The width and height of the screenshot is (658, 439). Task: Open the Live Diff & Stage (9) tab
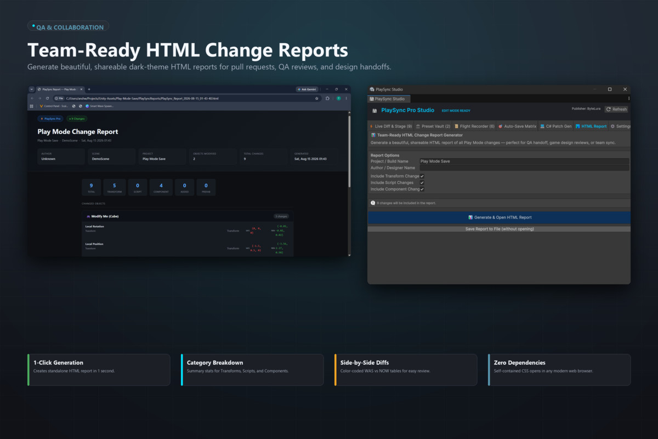tap(390, 126)
